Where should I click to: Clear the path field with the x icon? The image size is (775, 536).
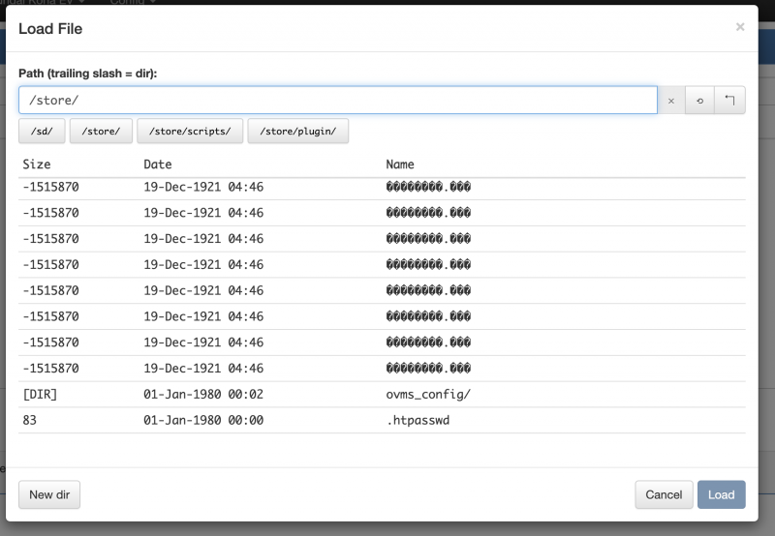coord(670,101)
